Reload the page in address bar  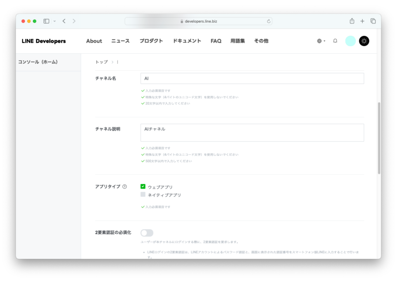(x=268, y=21)
